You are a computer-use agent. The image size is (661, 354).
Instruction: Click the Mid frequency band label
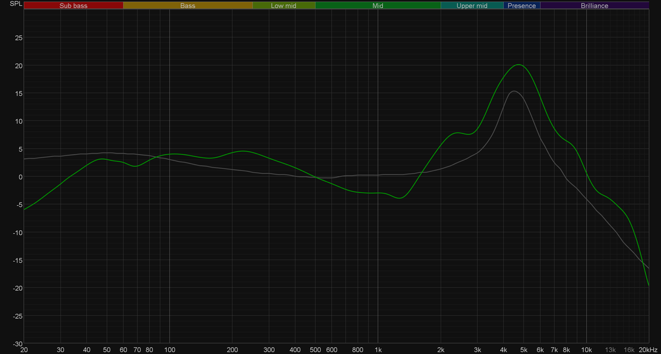(x=377, y=5)
